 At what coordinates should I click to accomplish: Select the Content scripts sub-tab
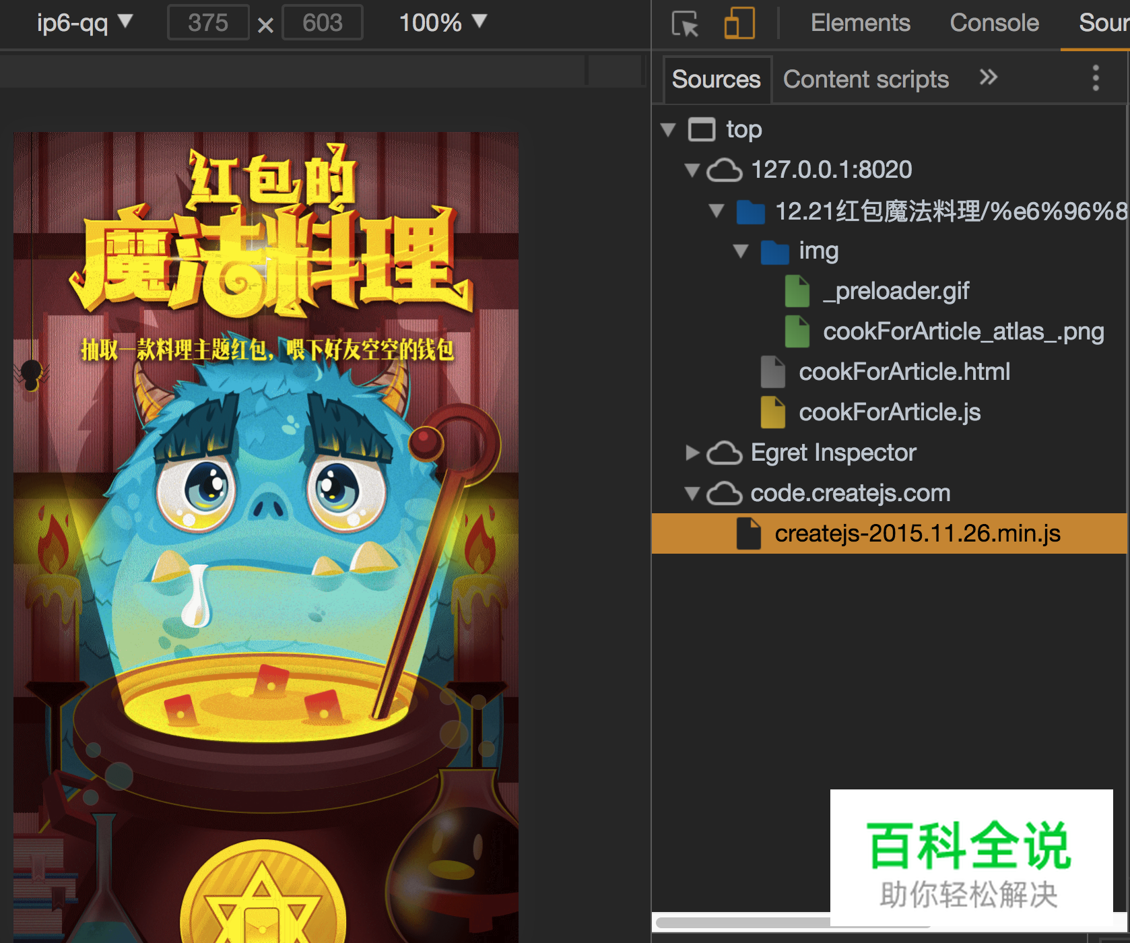tap(866, 79)
